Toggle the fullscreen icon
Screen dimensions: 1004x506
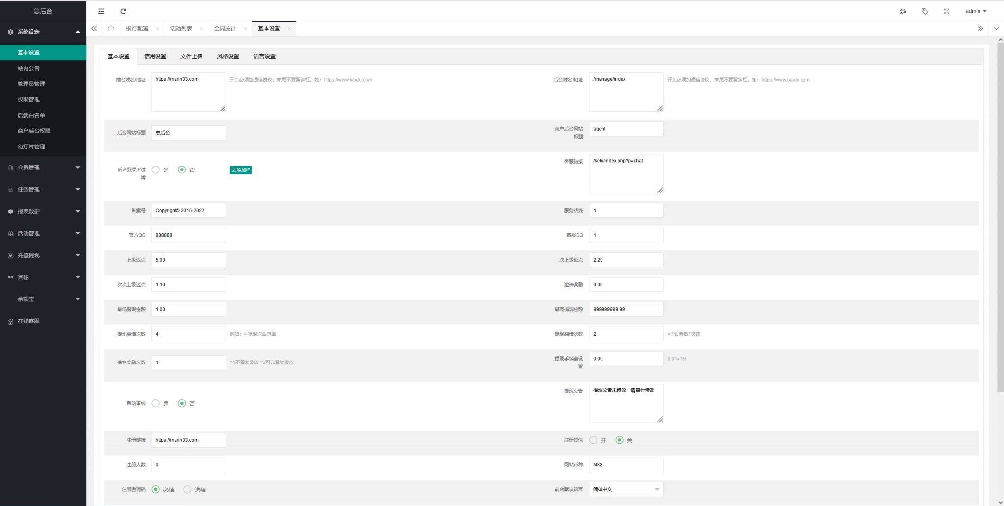pos(947,11)
